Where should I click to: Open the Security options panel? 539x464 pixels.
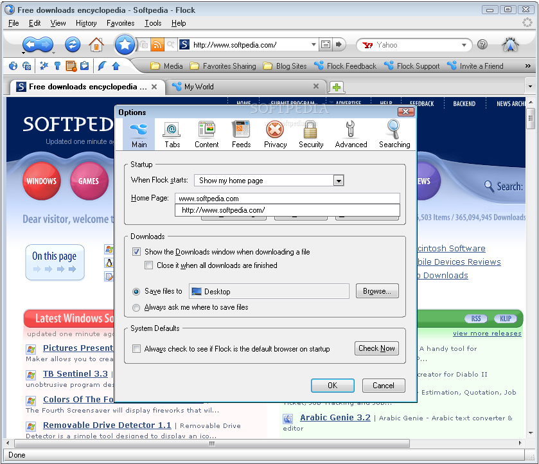pyautogui.click(x=311, y=134)
